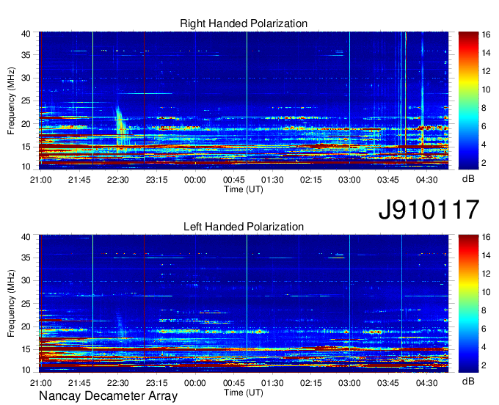Image resolution: width=499 pixels, height=405 pixels.
Task: Click the 22:30 time tick of the upper plot
Action: tap(117, 180)
